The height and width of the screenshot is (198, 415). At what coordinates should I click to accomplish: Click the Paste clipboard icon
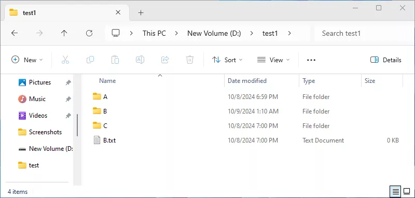point(115,60)
